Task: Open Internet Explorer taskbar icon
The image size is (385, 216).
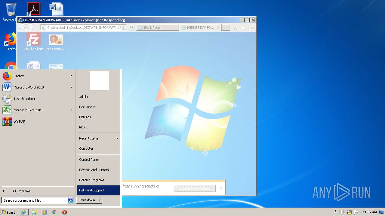Action: point(23,212)
